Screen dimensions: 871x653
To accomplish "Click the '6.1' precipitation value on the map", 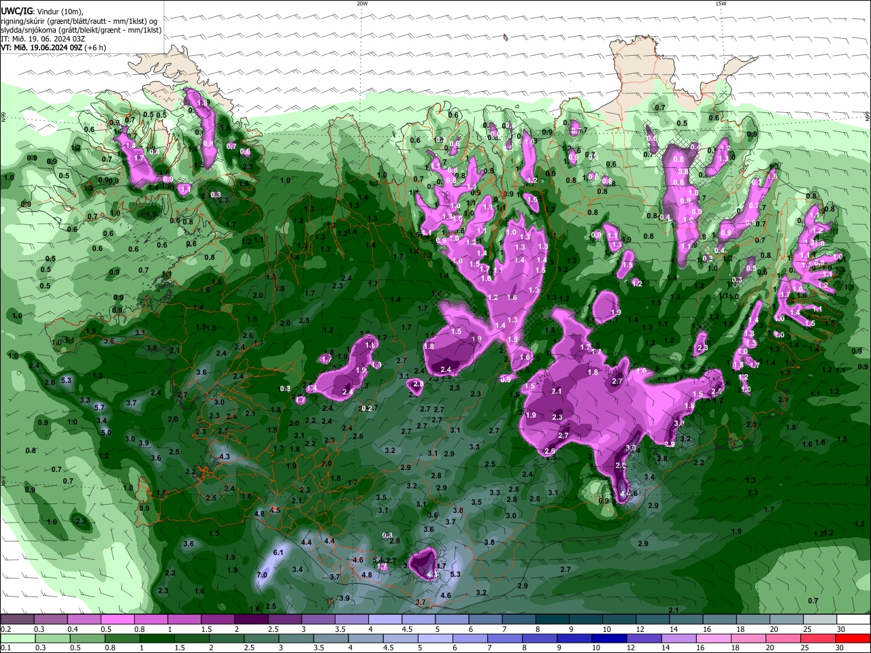I will click(278, 553).
